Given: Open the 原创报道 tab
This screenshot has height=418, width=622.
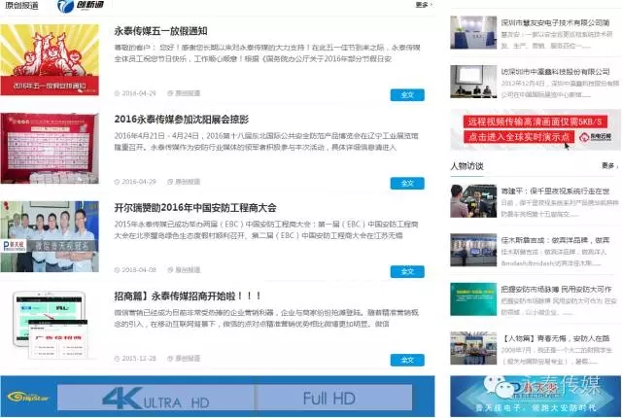Looking at the screenshot, I should tap(20, 6).
